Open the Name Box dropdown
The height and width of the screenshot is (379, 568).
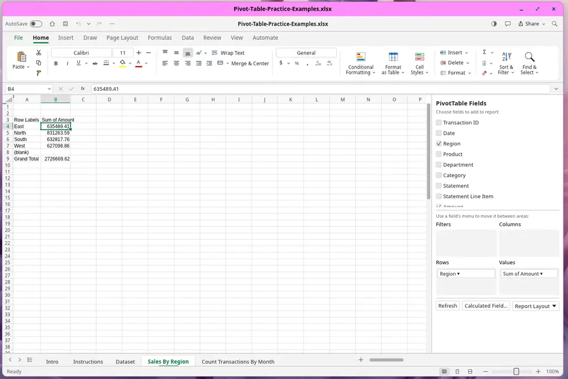[x=49, y=89]
